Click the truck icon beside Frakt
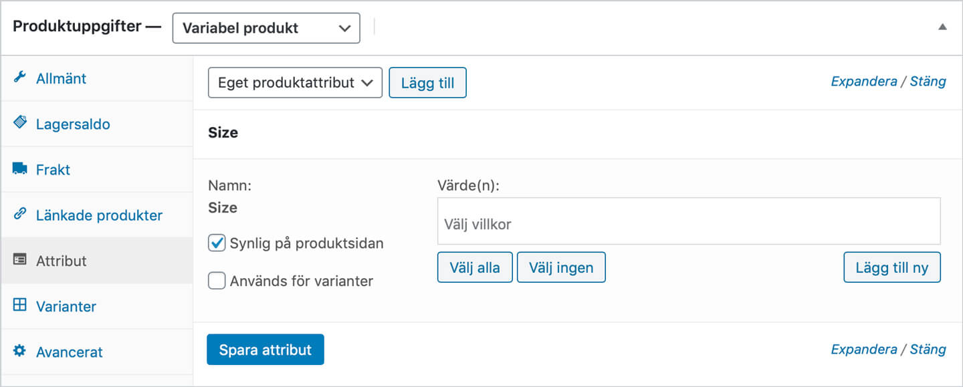 point(19,169)
